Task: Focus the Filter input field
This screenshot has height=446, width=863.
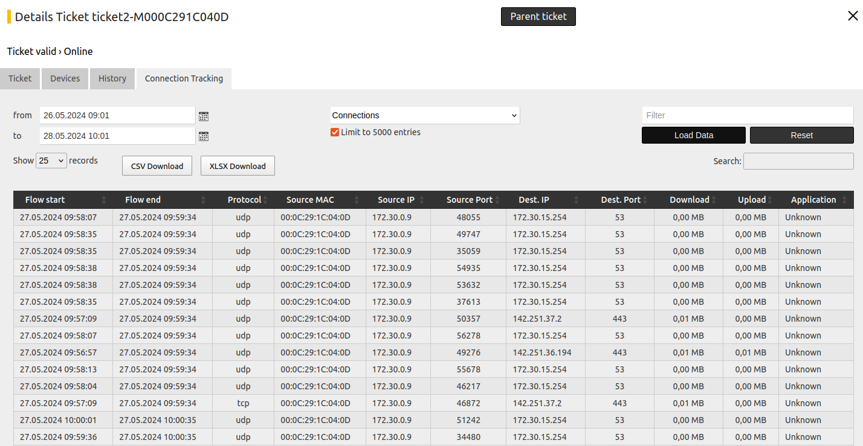Action: (748, 115)
